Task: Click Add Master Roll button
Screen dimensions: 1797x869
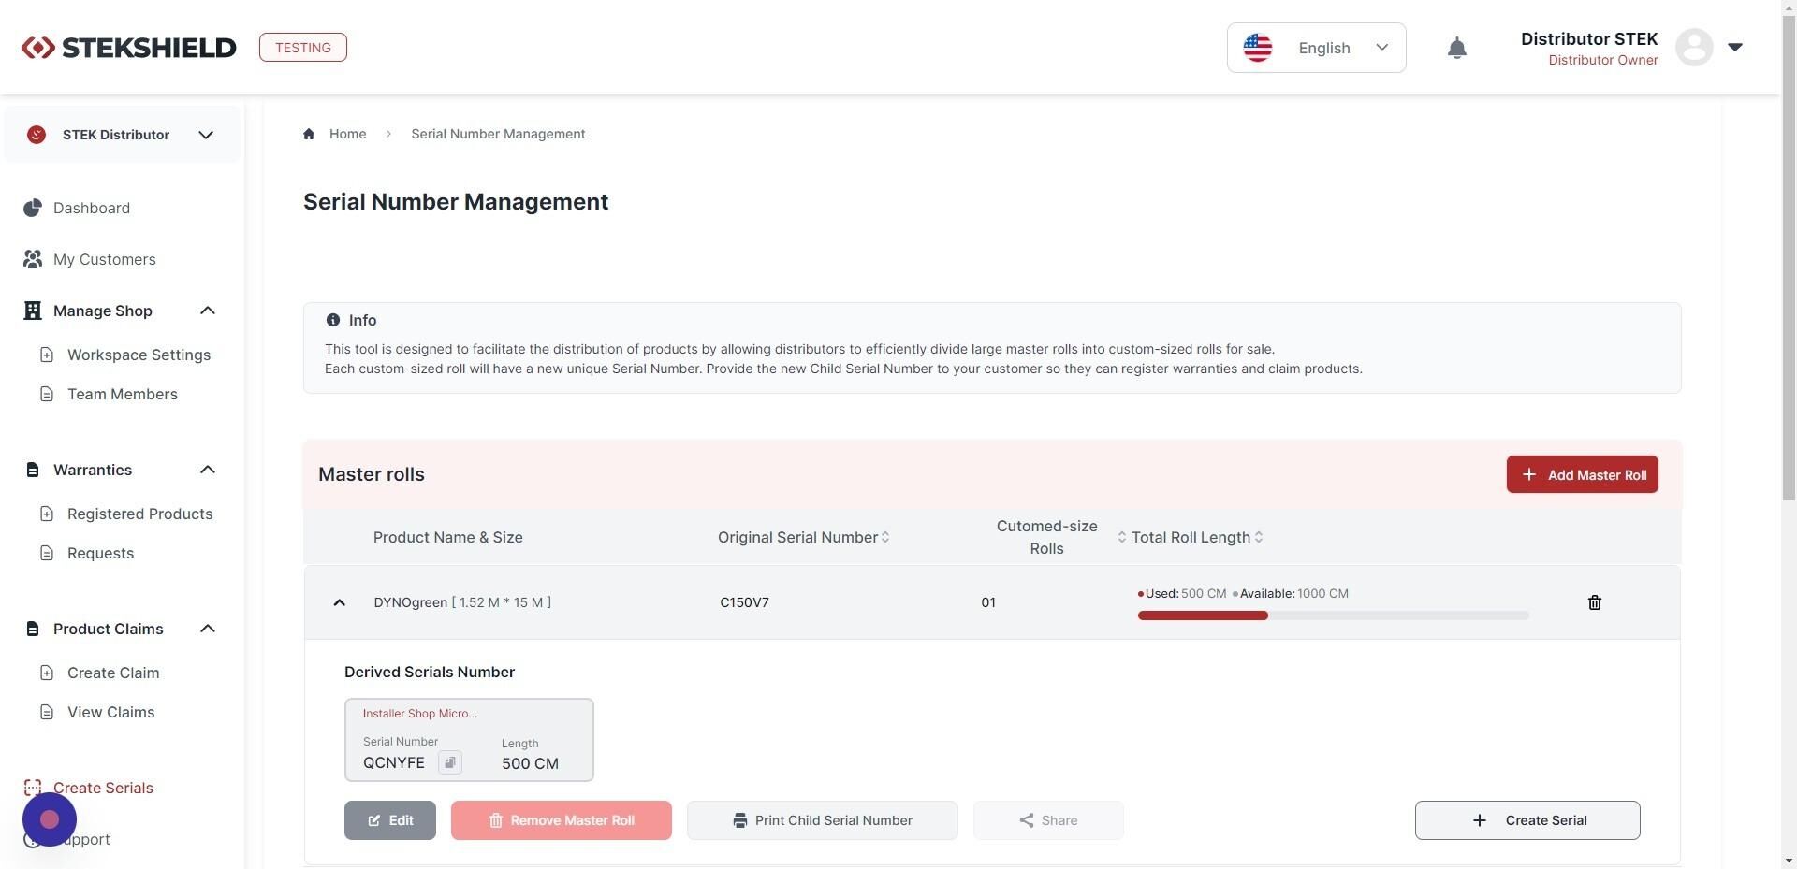Action: pos(1582,474)
